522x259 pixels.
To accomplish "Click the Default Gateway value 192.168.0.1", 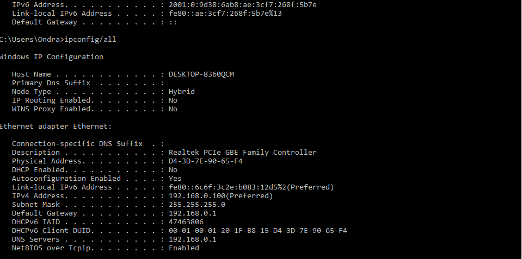I will 192,213.
